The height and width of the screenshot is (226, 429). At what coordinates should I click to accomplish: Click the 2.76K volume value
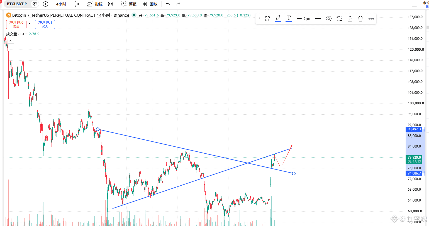[34, 34]
